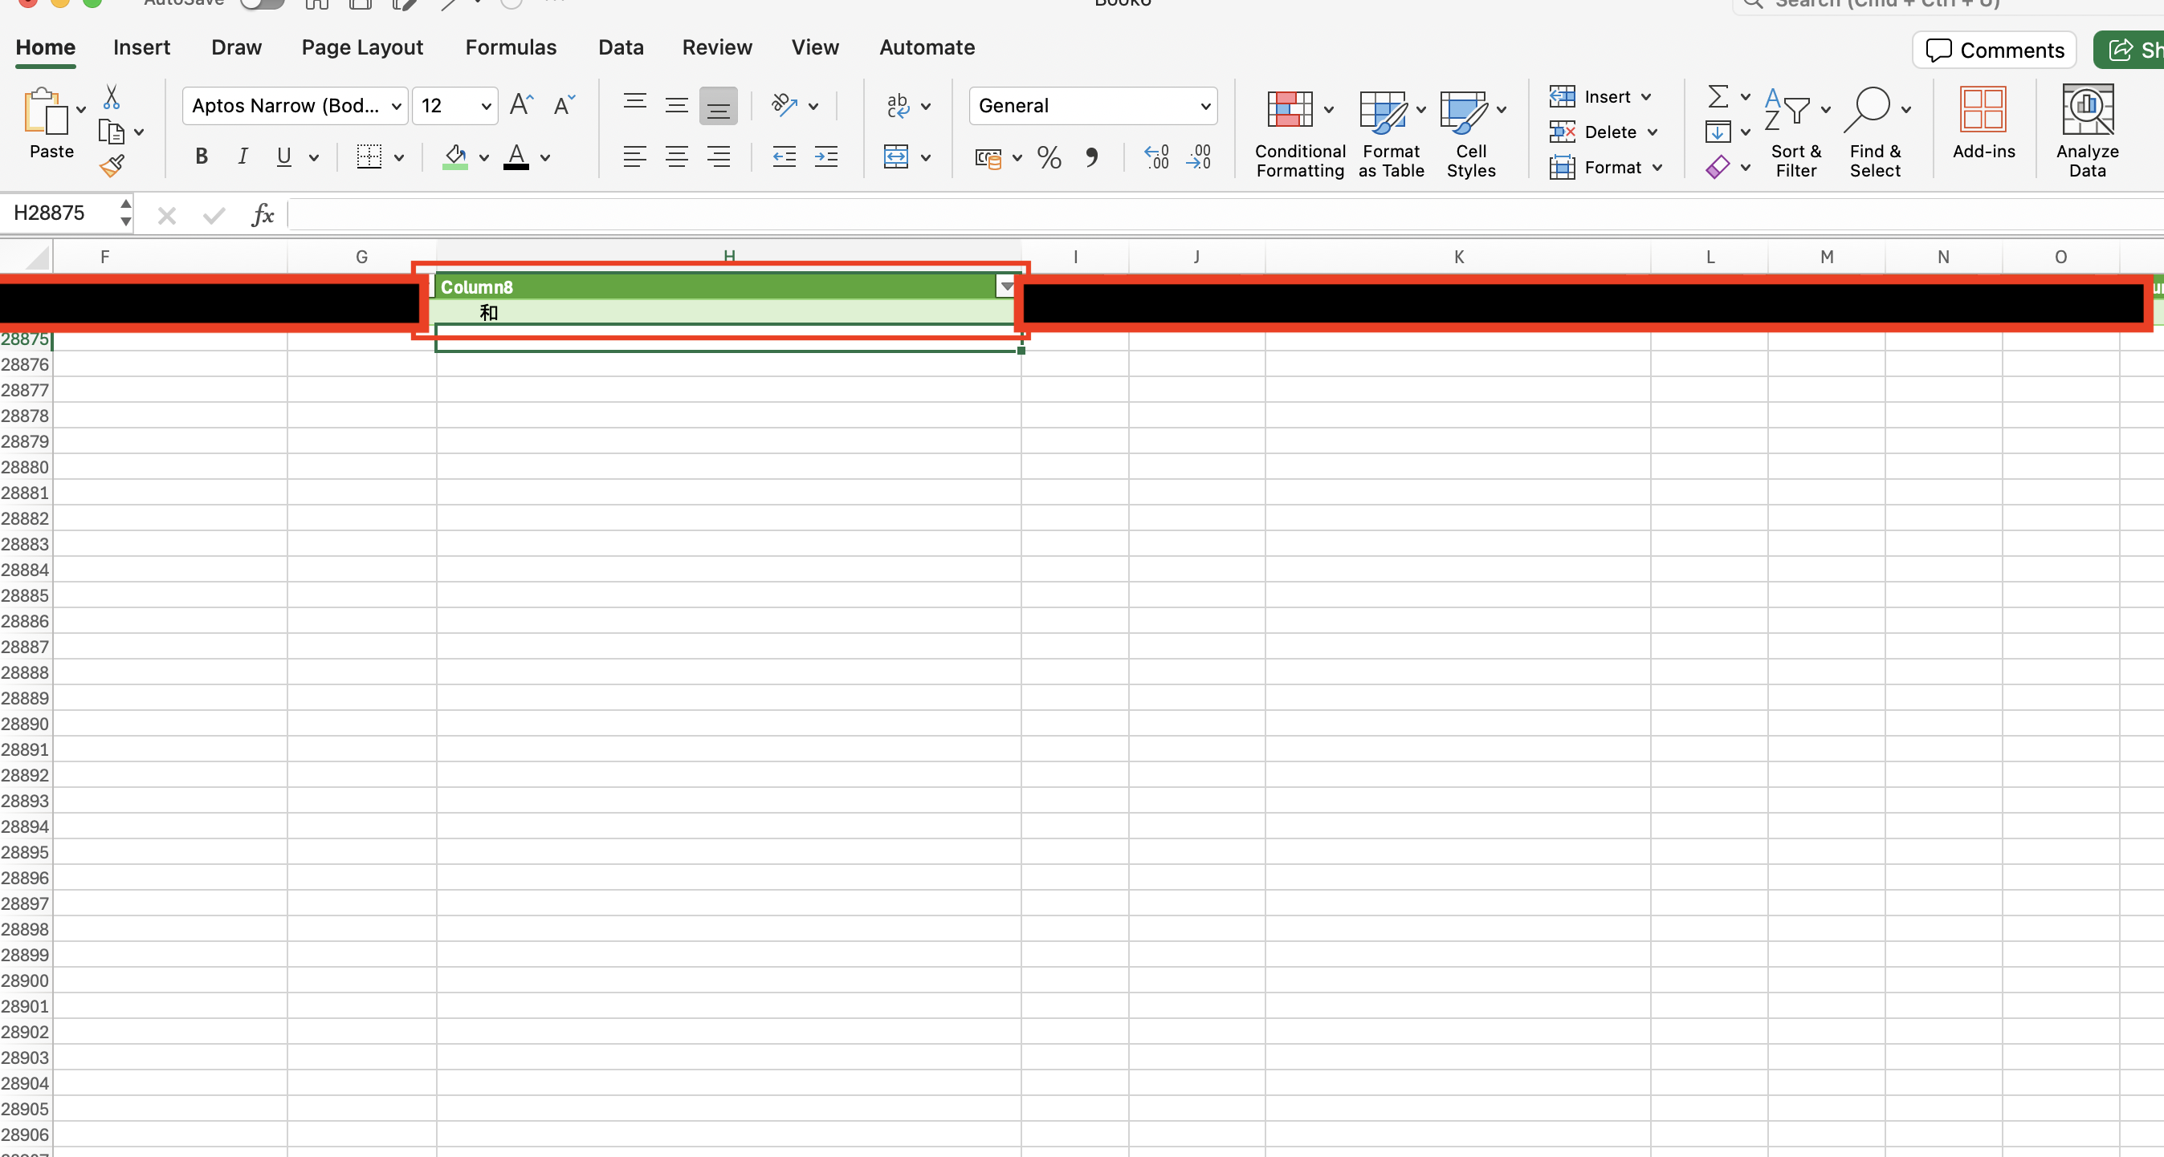Apply Percent Style formatting
2164x1157 pixels.
[x=1049, y=158]
